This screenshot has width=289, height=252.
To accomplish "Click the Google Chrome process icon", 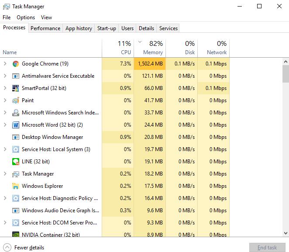I will [x=16, y=64].
